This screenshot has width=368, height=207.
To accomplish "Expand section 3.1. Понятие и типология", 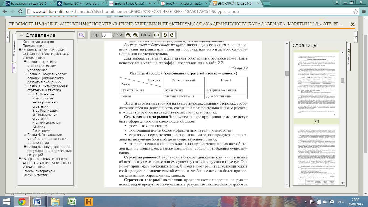I will click(30, 94).
